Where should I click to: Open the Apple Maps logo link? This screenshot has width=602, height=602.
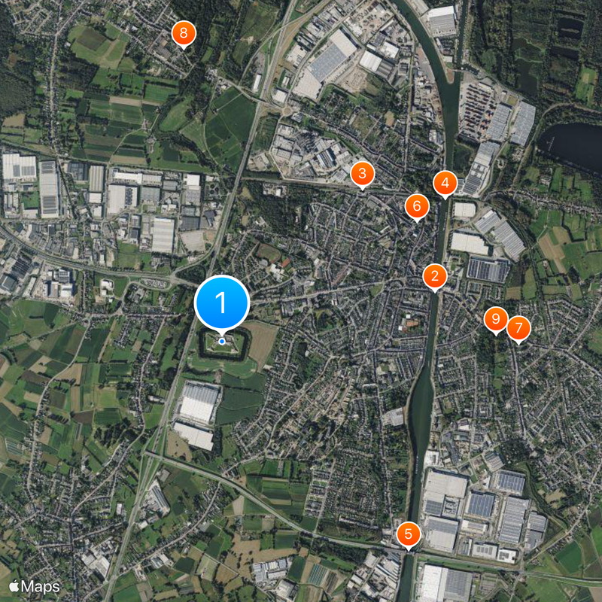coord(35,587)
